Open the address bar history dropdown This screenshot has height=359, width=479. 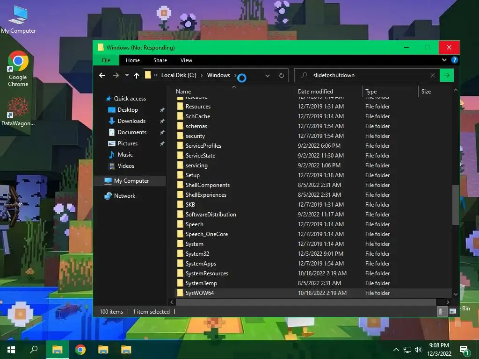268,75
